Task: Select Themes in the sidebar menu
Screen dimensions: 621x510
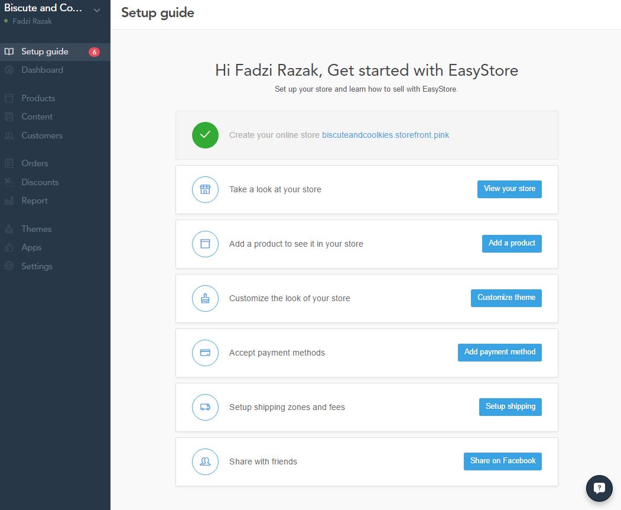Action: pyautogui.click(x=36, y=229)
